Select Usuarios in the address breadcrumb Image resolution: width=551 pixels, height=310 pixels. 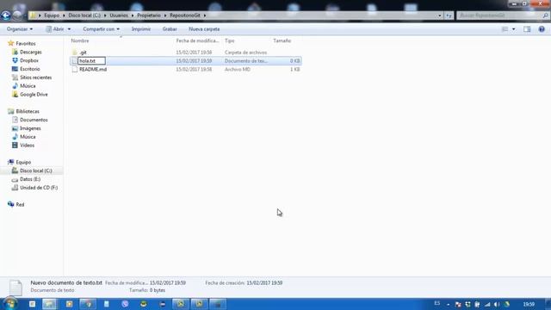pyautogui.click(x=119, y=15)
